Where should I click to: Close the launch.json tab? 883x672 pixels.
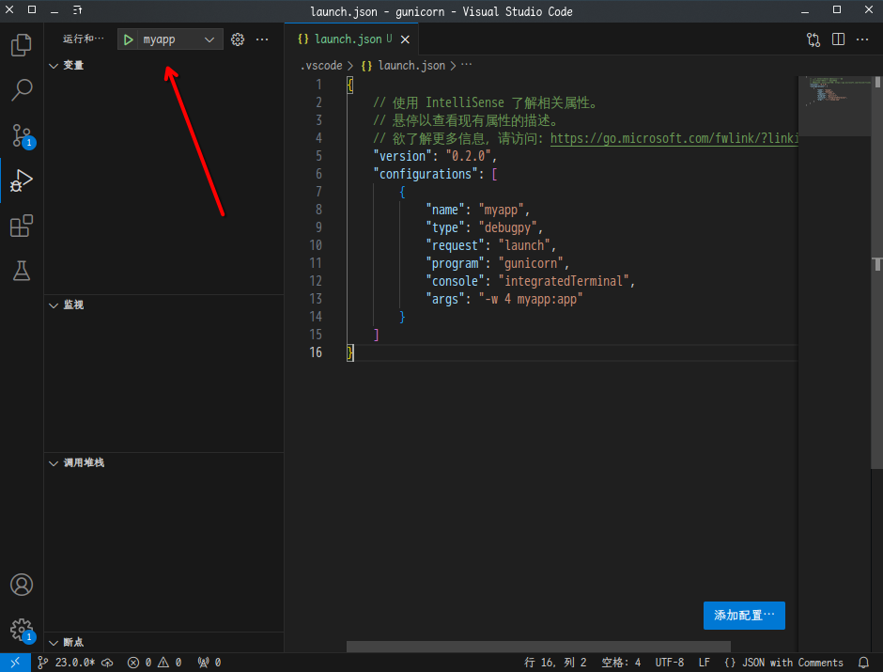pos(404,39)
